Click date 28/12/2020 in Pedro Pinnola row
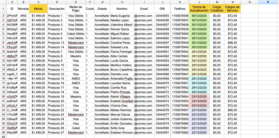Screen dimensions: 279x138 199,92
